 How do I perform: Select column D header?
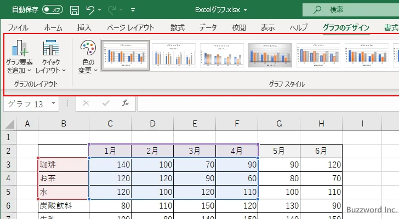pyautogui.click(x=152, y=124)
